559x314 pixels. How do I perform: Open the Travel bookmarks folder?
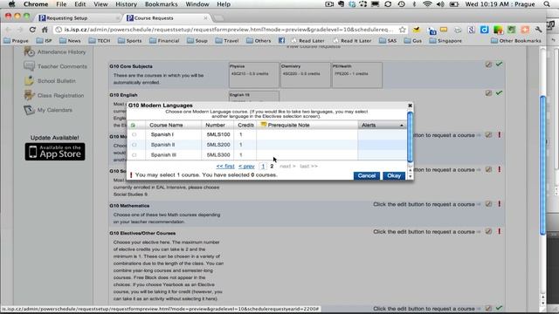point(227,41)
